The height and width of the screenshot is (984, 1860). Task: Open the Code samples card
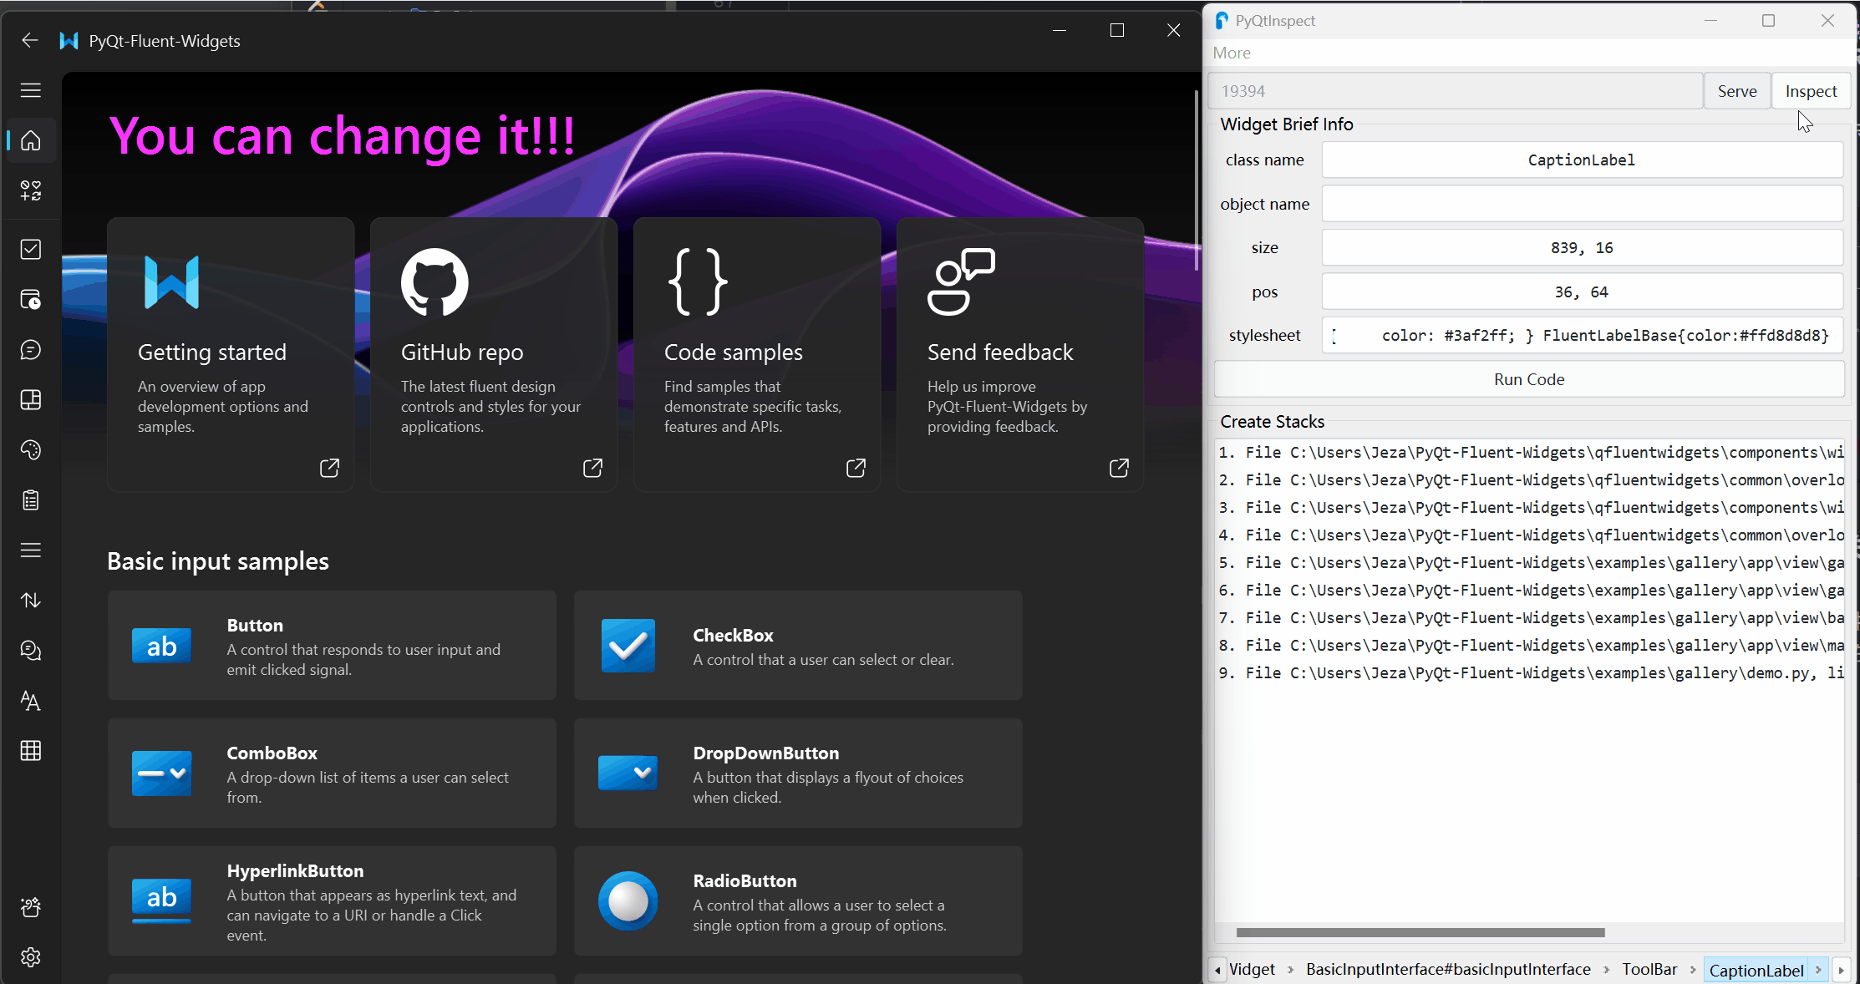pyautogui.click(x=757, y=354)
